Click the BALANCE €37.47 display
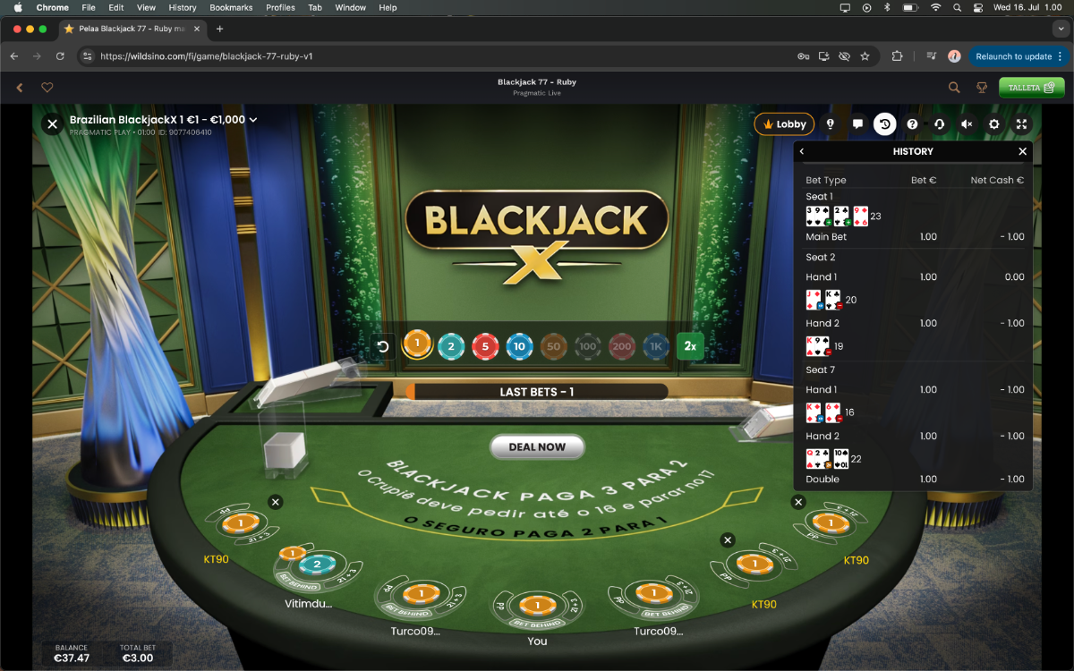This screenshot has height=671, width=1074. 72,653
